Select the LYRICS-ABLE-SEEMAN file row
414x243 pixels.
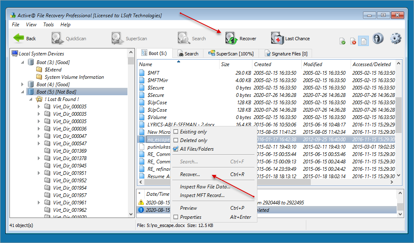pos(267,124)
